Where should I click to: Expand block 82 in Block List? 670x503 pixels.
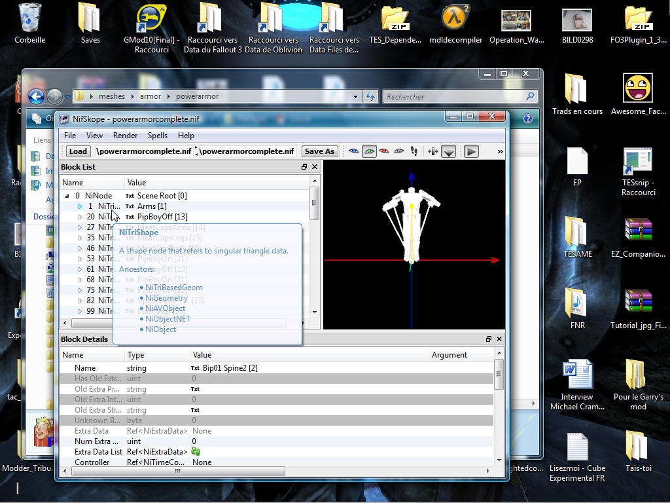tap(80, 301)
